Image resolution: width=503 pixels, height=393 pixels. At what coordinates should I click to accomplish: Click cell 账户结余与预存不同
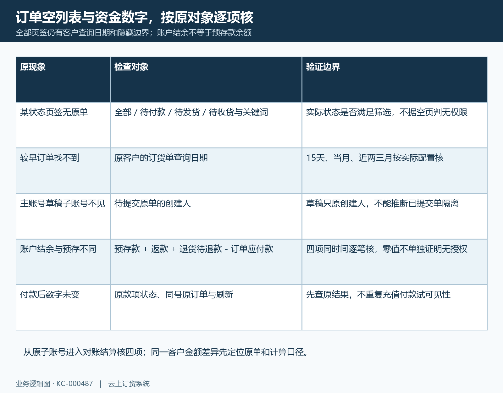63,262
